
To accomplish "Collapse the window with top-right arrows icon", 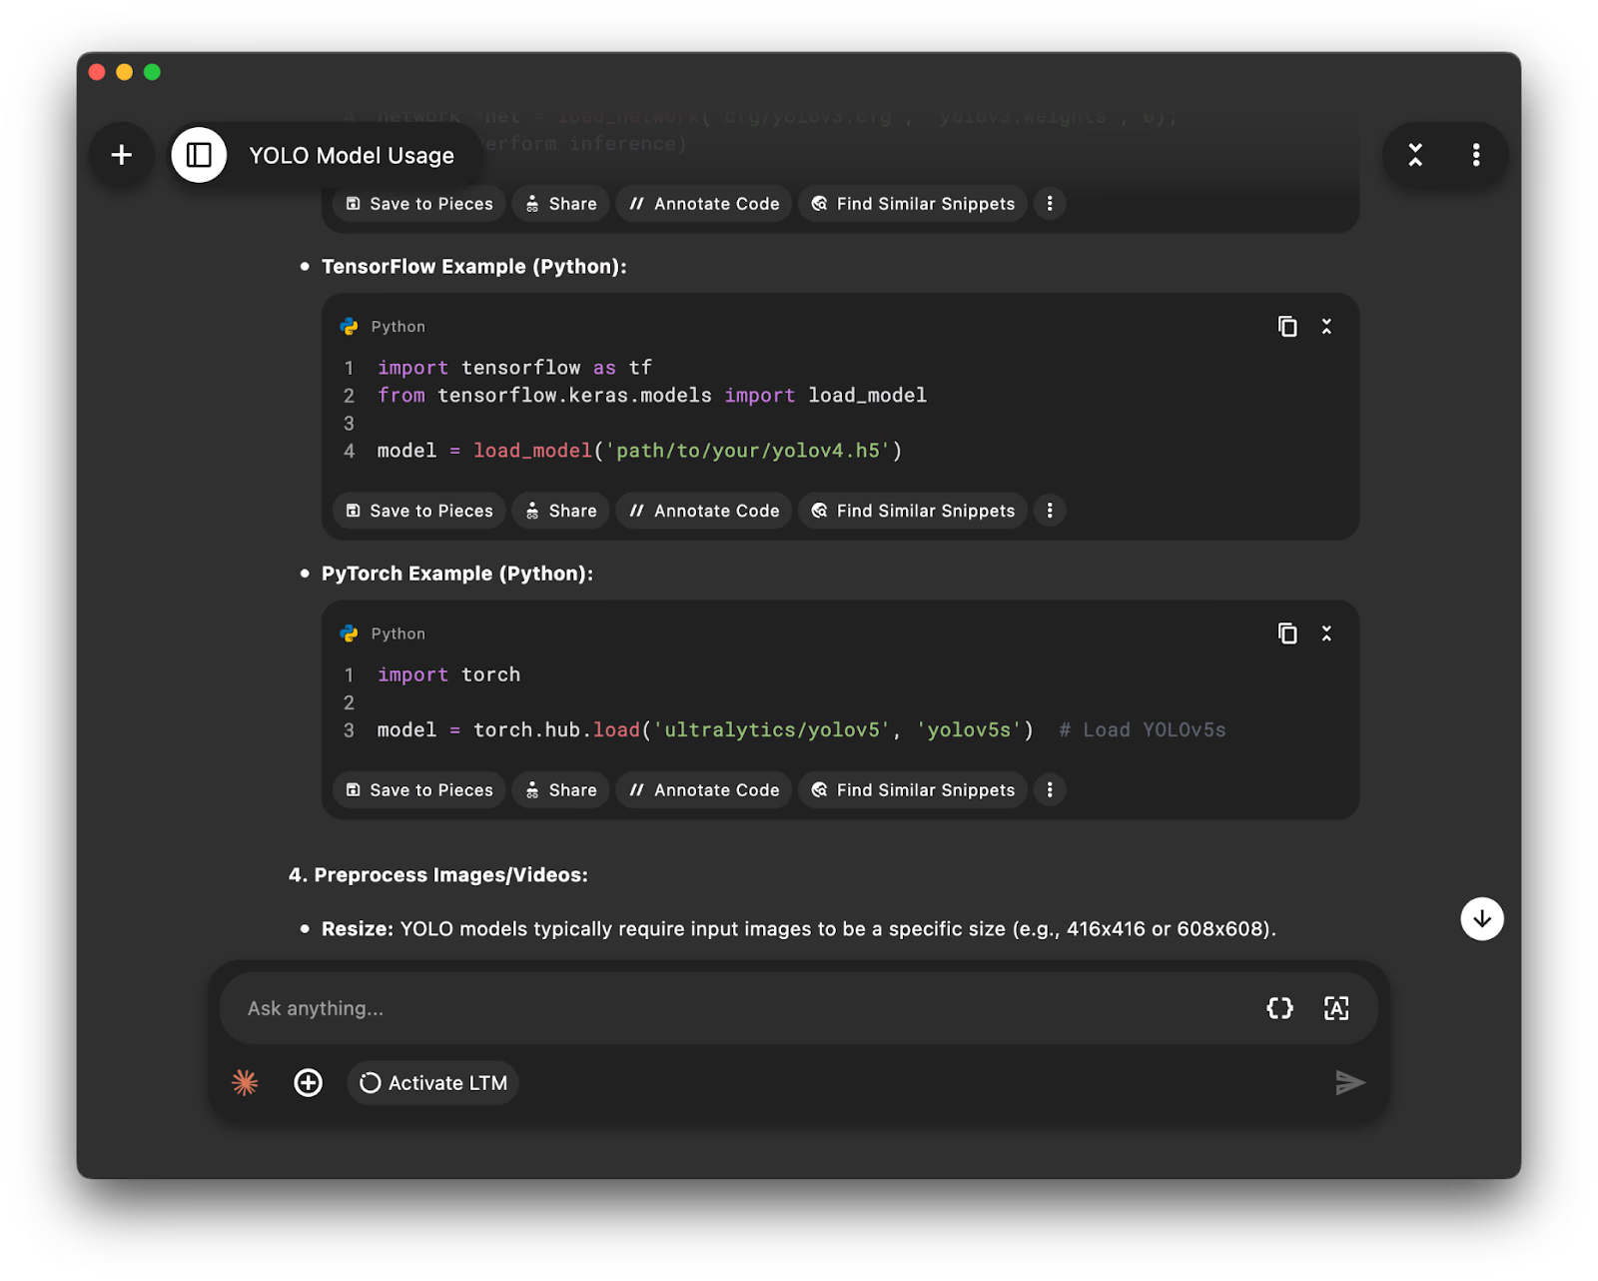I will pos(1415,155).
